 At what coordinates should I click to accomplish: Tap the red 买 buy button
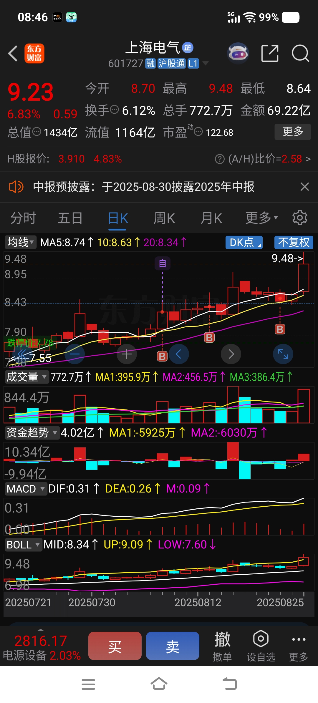point(115,646)
